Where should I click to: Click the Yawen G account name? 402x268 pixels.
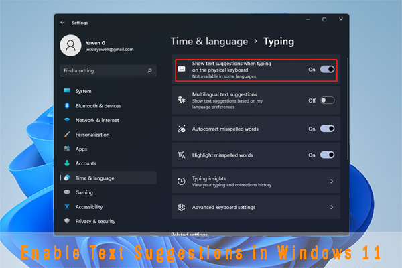95,43
